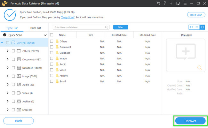Tick the Email row checkbox in file list
This screenshot has width=208, height=128.
pos(52,81)
